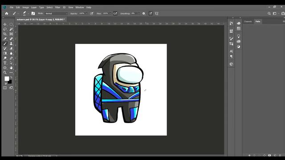Open the Layer menu
The height and width of the screenshot is (160, 285).
[34, 8]
